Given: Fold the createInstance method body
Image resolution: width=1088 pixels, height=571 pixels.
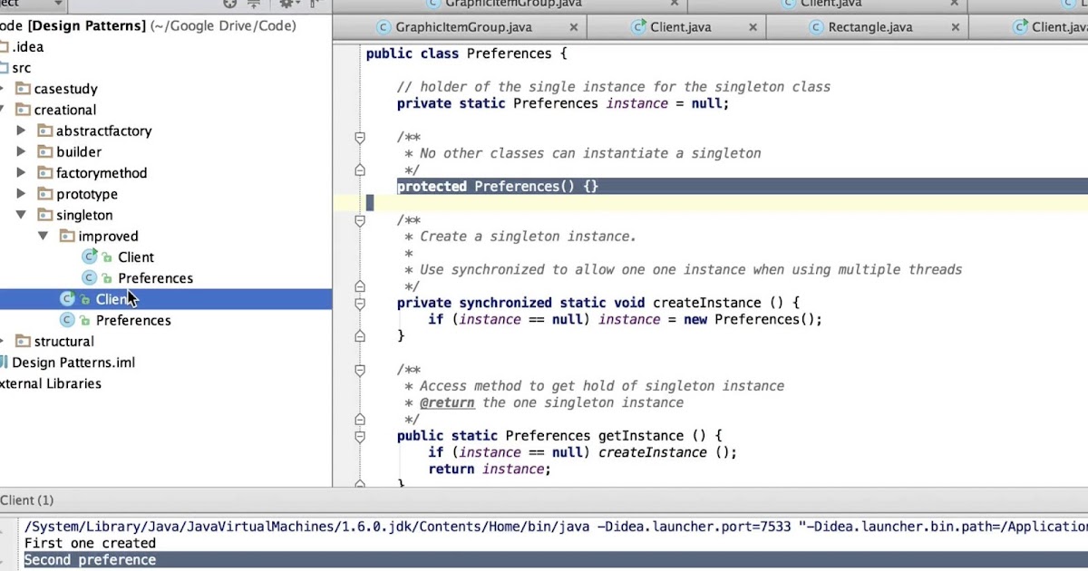Looking at the screenshot, I should click(x=360, y=304).
